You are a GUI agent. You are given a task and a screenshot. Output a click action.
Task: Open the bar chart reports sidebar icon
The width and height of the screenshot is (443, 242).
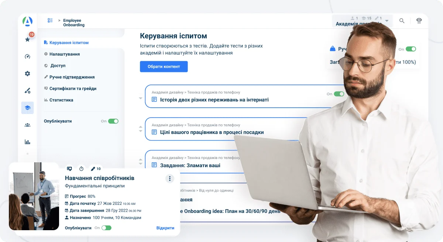point(27,142)
